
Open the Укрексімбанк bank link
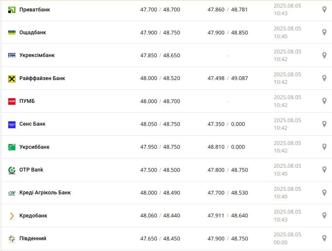point(37,55)
